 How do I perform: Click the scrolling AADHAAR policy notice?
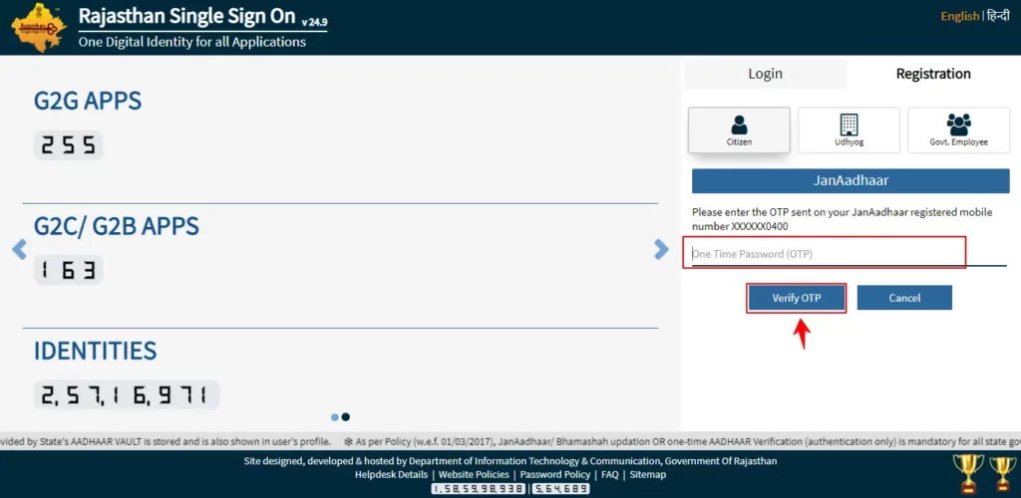tap(510, 441)
